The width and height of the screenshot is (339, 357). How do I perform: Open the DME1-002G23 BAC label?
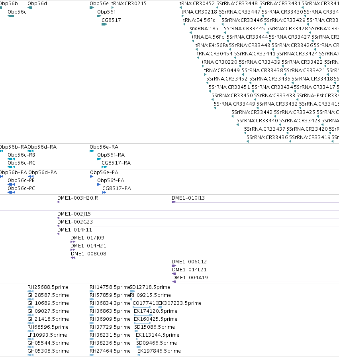(75, 222)
